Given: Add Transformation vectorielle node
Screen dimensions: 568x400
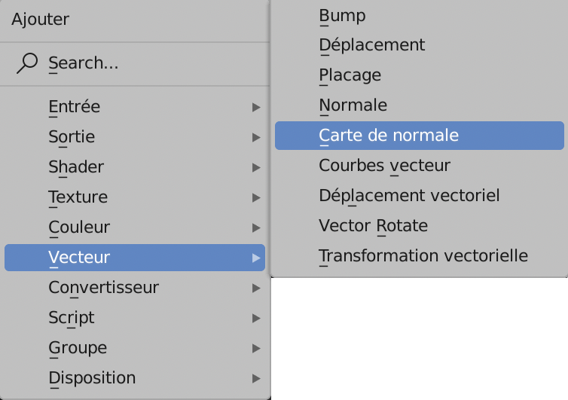Looking at the screenshot, I should pos(423,256).
